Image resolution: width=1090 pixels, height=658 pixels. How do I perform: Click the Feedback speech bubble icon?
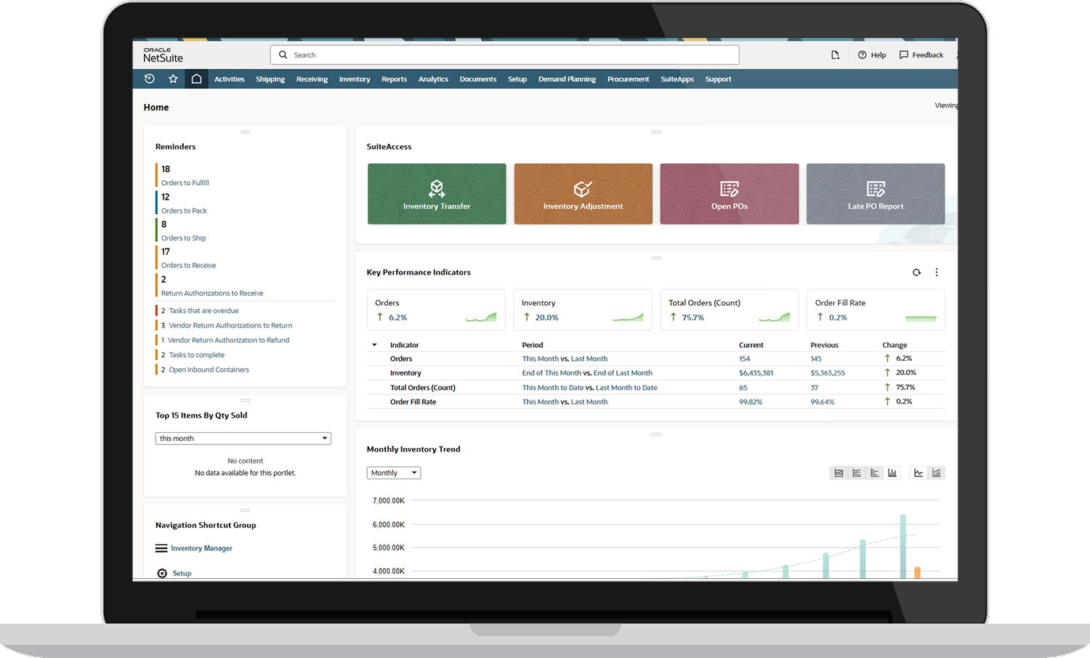pyautogui.click(x=904, y=54)
